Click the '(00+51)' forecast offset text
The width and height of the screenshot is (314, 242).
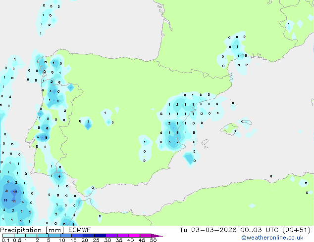[x=296, y=230]
